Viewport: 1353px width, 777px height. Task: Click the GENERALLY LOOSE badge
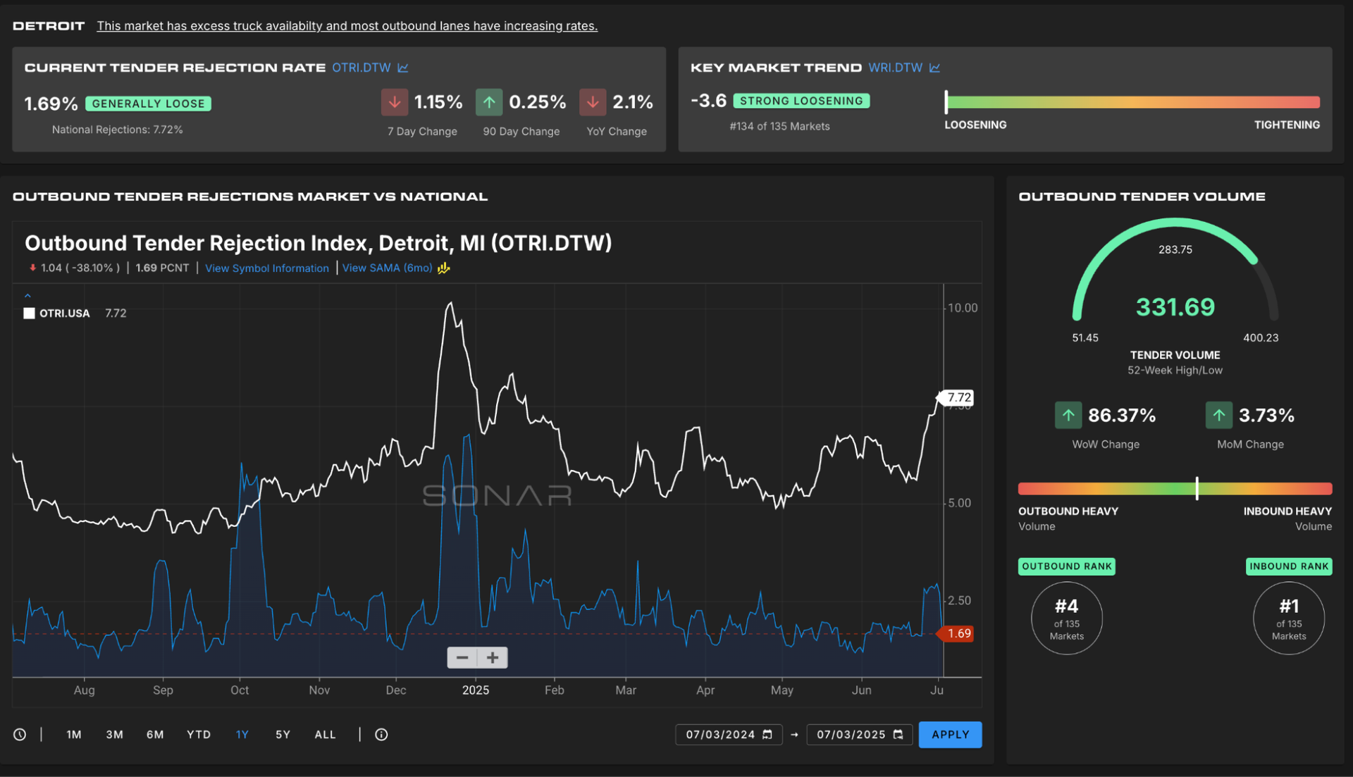148,104
